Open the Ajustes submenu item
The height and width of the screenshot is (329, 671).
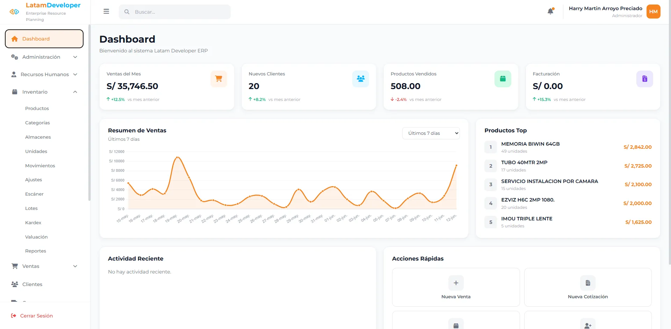34,180
